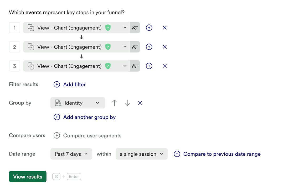
Task: Open filter options for funnel step 1
Action: tap(135, 28)
